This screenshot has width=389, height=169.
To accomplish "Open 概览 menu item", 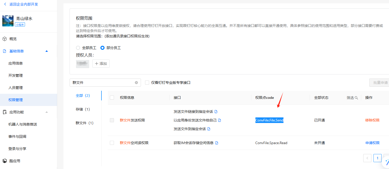I will coord(13,39).
